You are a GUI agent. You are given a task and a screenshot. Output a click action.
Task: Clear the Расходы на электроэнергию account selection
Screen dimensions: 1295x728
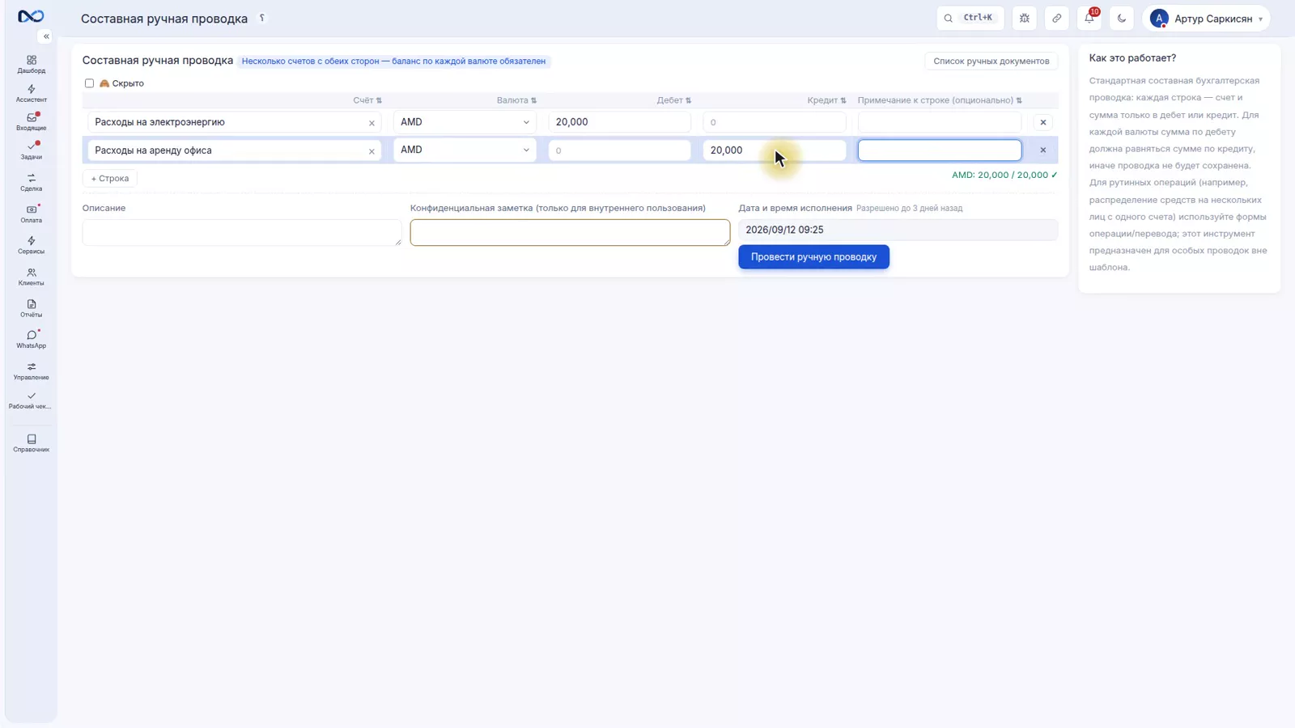coord(372,123)
